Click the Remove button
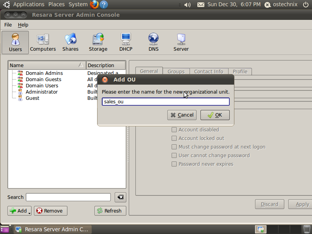This screenshot has height=234, width=312. pyautogui.click(x=51, y=211)
